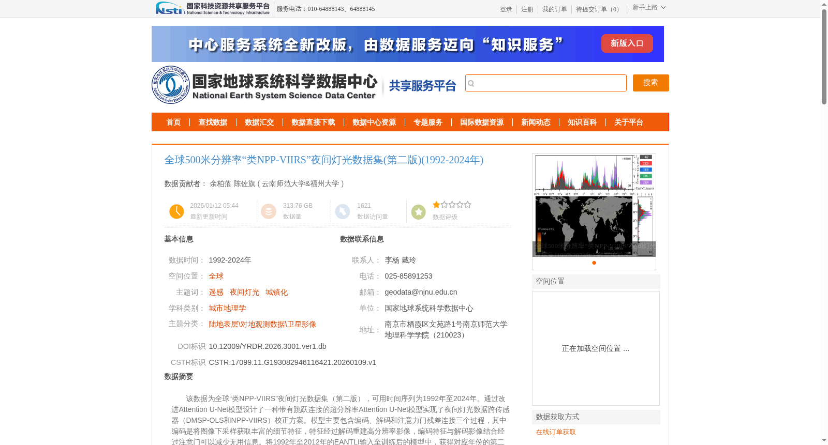Click the 空间位置 panel header

(x=596, y=282)
